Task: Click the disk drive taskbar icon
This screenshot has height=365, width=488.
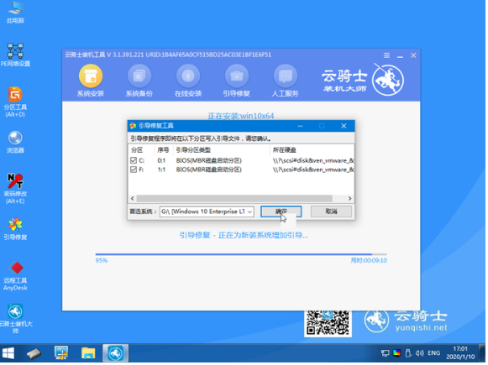Action: tap(34, 353)
